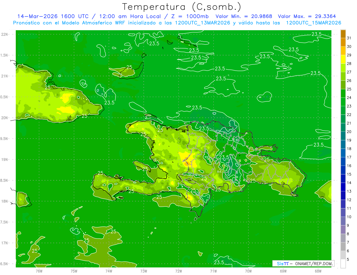Click the "72W" longitude axis label
Viewport: 357px width, 275px height.
pos(178,271)
